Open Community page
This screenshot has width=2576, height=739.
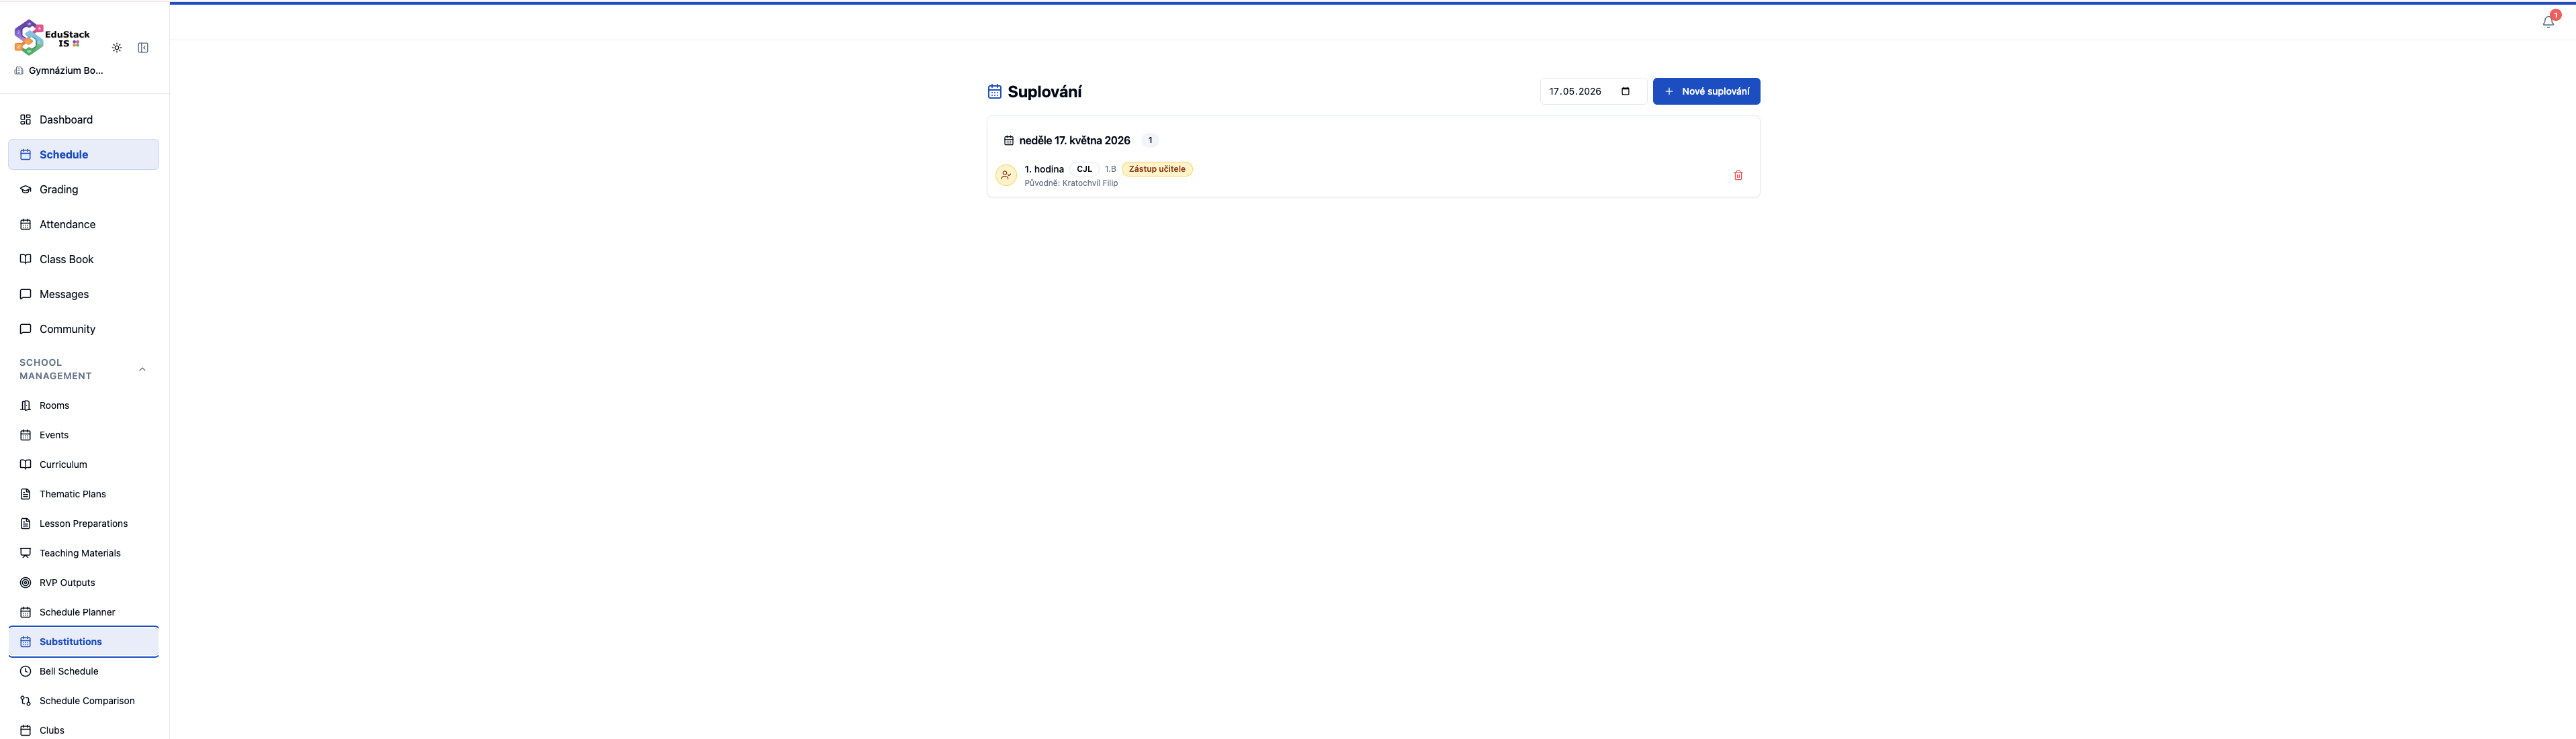(84, 330)
